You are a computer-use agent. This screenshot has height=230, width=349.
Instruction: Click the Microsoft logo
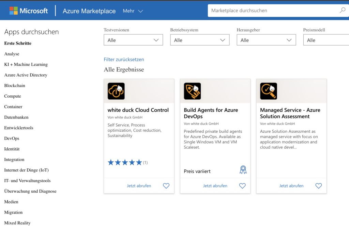click(x=29, y=11)
